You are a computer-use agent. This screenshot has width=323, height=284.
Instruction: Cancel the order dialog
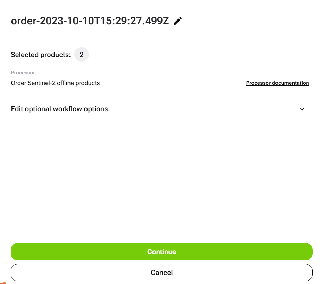tap(161, 273)
